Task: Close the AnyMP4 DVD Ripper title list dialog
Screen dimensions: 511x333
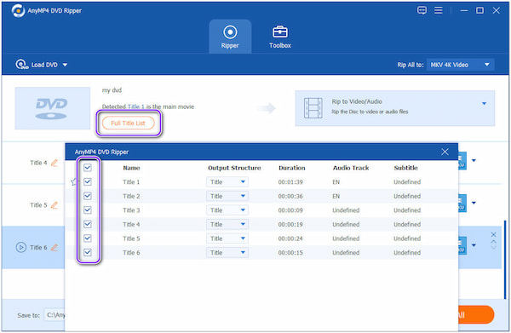Action: pyautogui.click(x=445, y=152)
